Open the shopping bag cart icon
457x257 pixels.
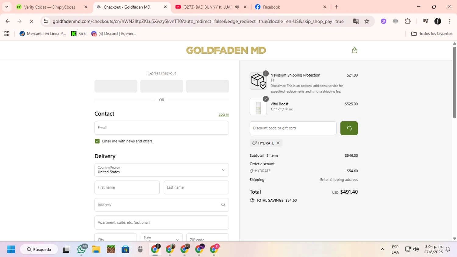pos(354,50)
